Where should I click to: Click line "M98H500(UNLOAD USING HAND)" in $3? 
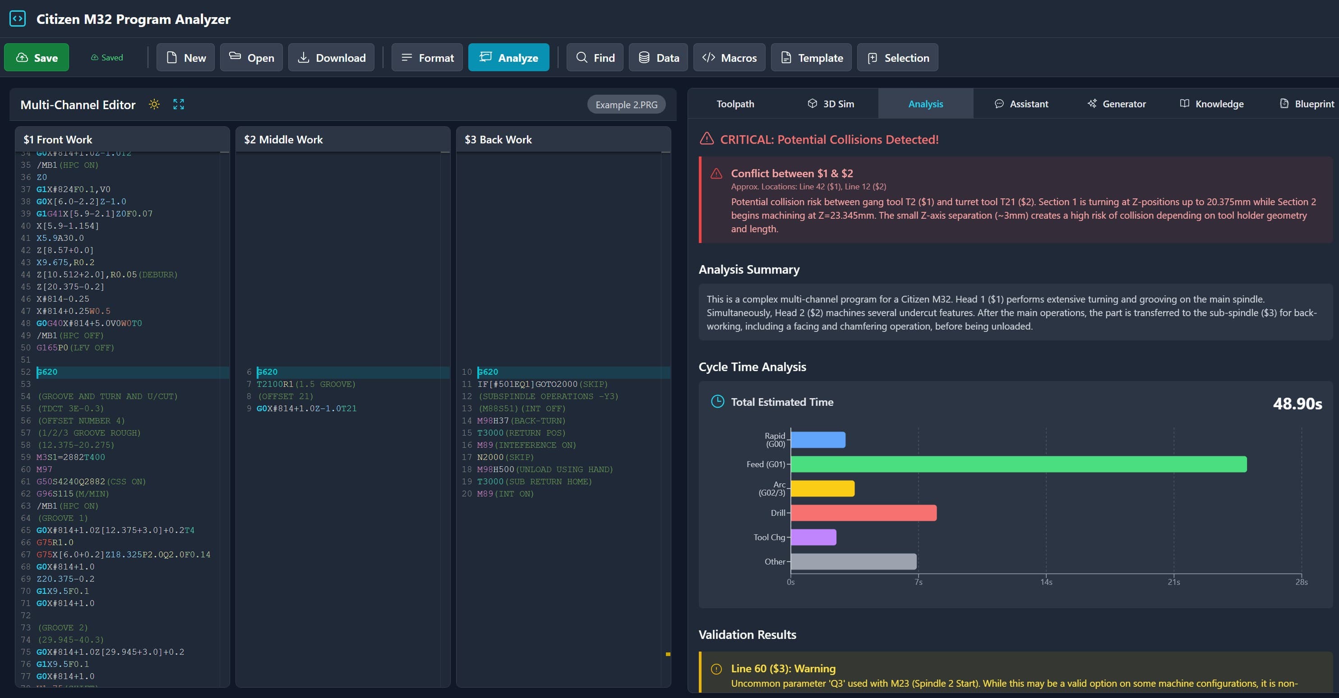tap(545, 469)
